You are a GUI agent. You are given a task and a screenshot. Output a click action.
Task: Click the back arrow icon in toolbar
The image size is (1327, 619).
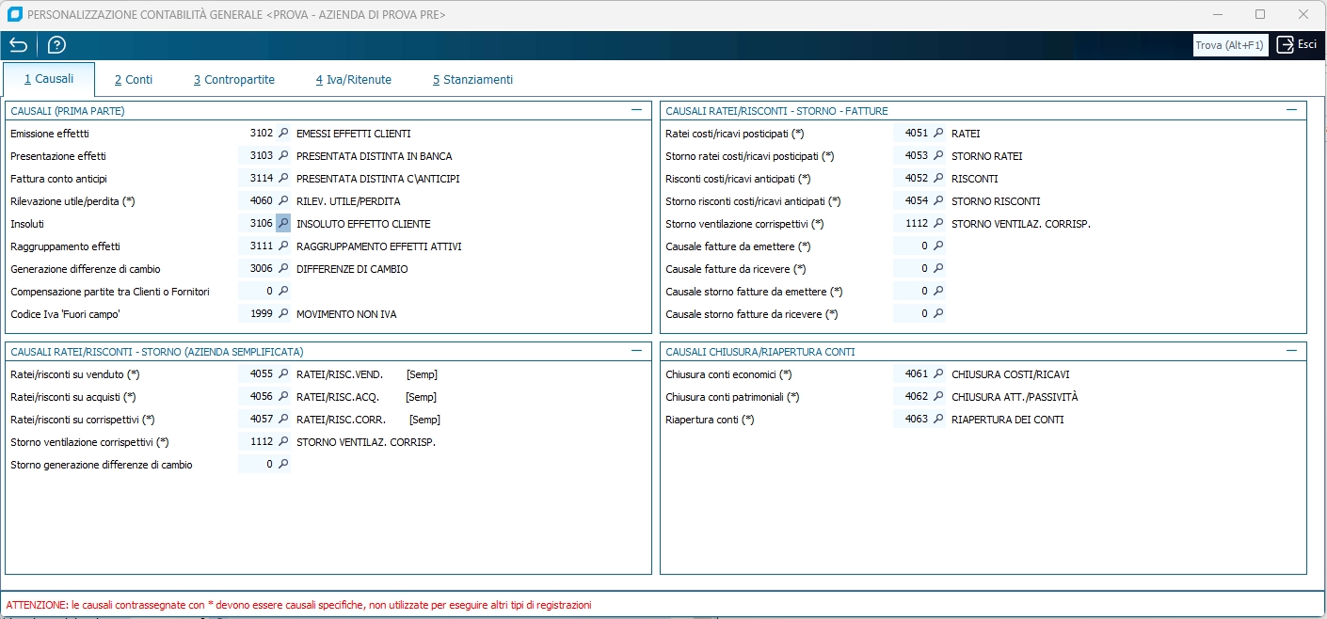tap(18, 45)
